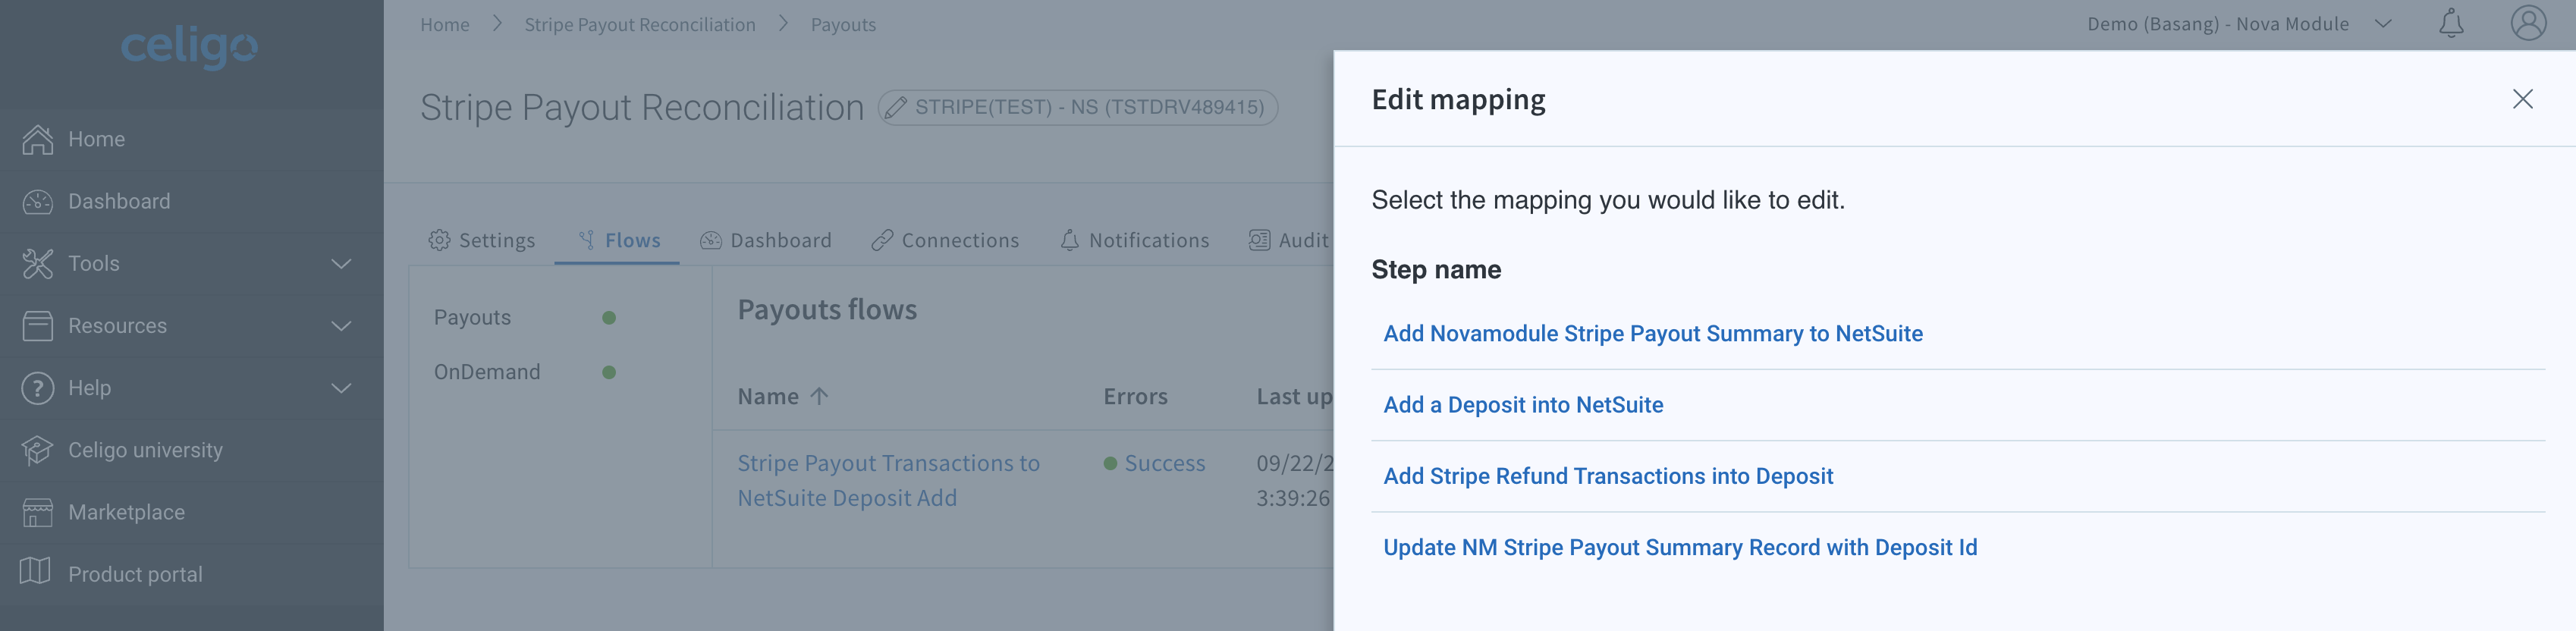Open Stripe Payout Transactions to NetSuite Deposit Add flow
Image resolution: width=2576 pixels, height=631 pixels.
tap(888, 480)
